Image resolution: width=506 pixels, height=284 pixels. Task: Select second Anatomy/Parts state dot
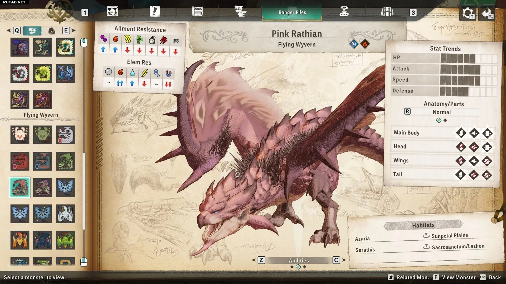tap(445, 120)
